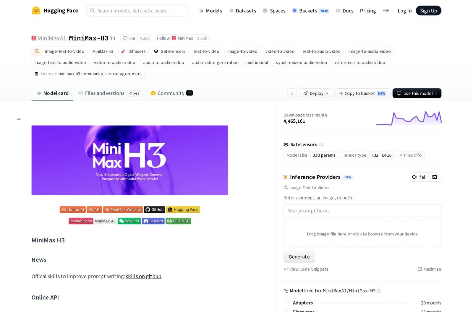Open the Hailuo AI badge
The height and width of the screenshot is (312, 473).
pyautogui.click(x=73, y=209)
